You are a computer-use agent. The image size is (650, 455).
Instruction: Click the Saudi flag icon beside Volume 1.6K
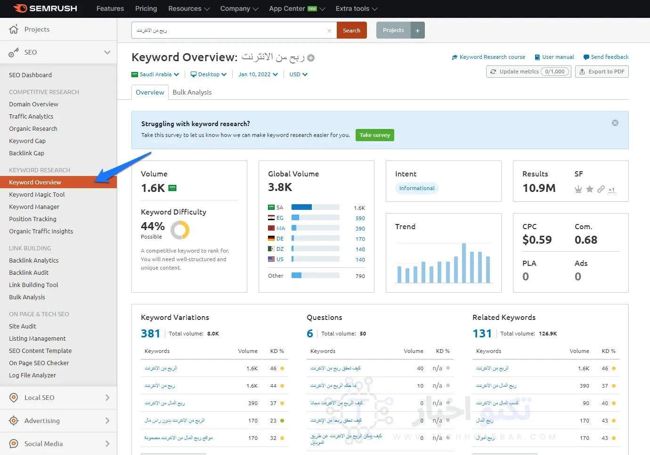point(172,188)
